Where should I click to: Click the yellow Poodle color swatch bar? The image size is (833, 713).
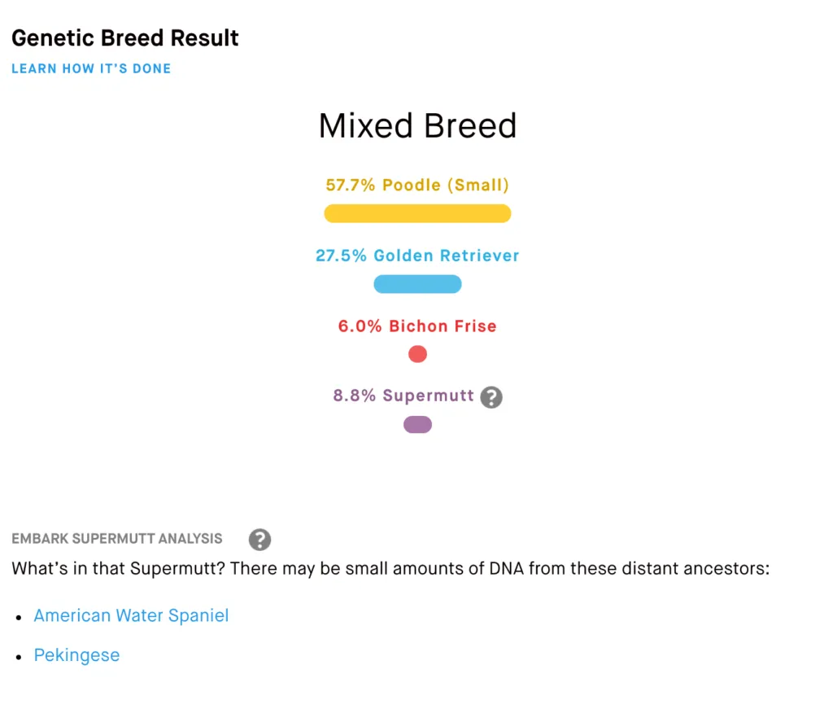tap(417, 213)
